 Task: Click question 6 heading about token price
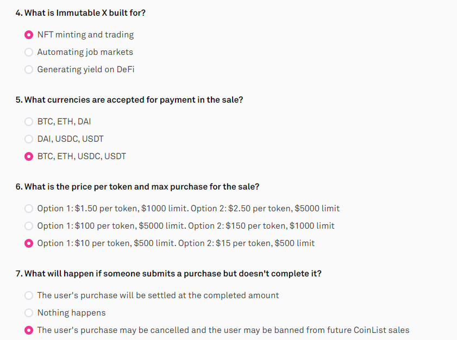[x=137, y=186]
